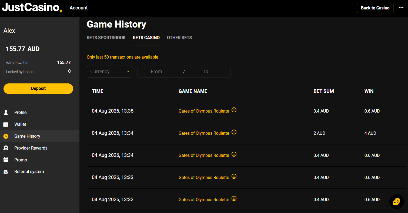Open the Other Bets tab
This screenshot has width=408, height=213.
(x=179, y=38)
